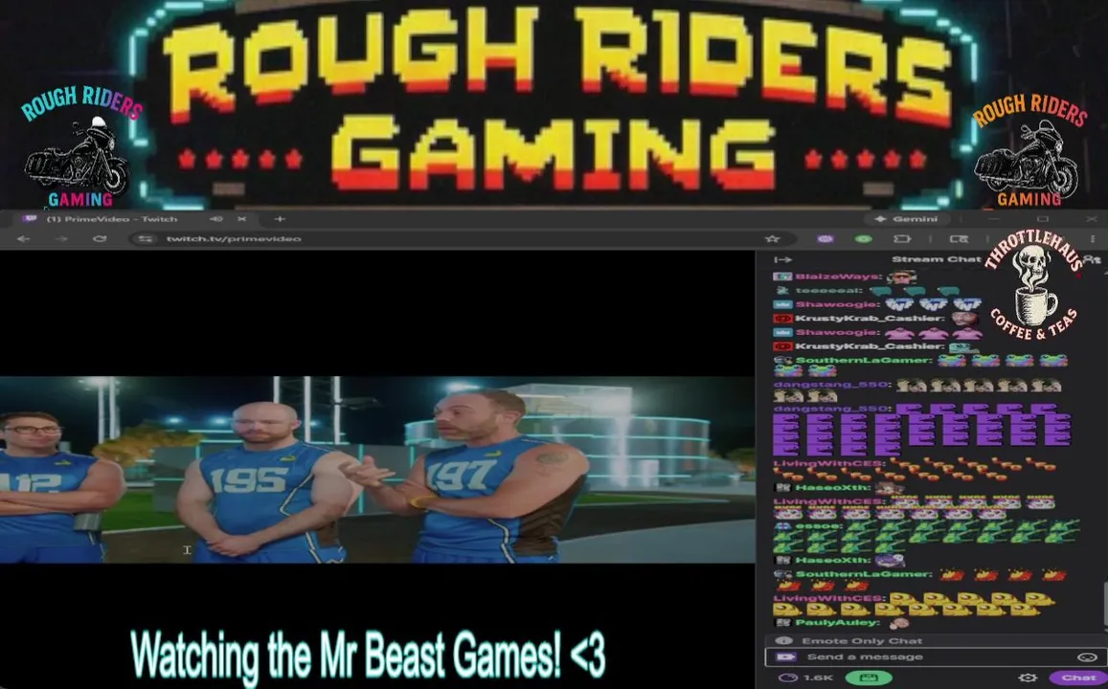The width and height of the screenshot is (1108, 689).
Task: Click the browser forward arrow
Action: pos(60,238)
